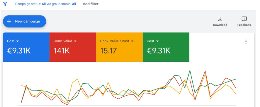Click the green line's highest peak on chart
This screenshot has height=107, width=260.
pos(190,70)
